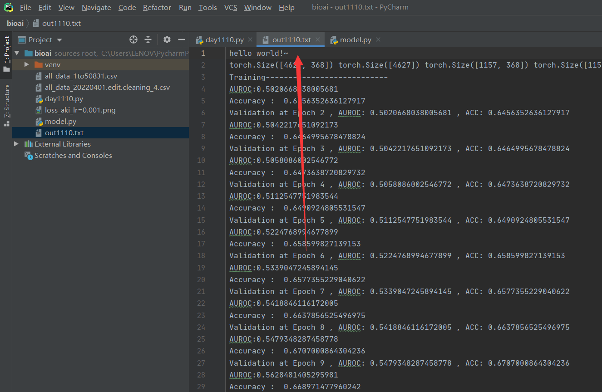Open the Run menu
The image size is (602, 392).
click(x=185, y=7)
